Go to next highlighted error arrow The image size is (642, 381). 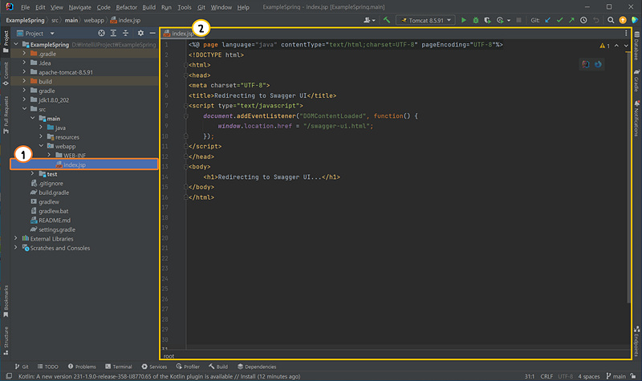[626, 46]
